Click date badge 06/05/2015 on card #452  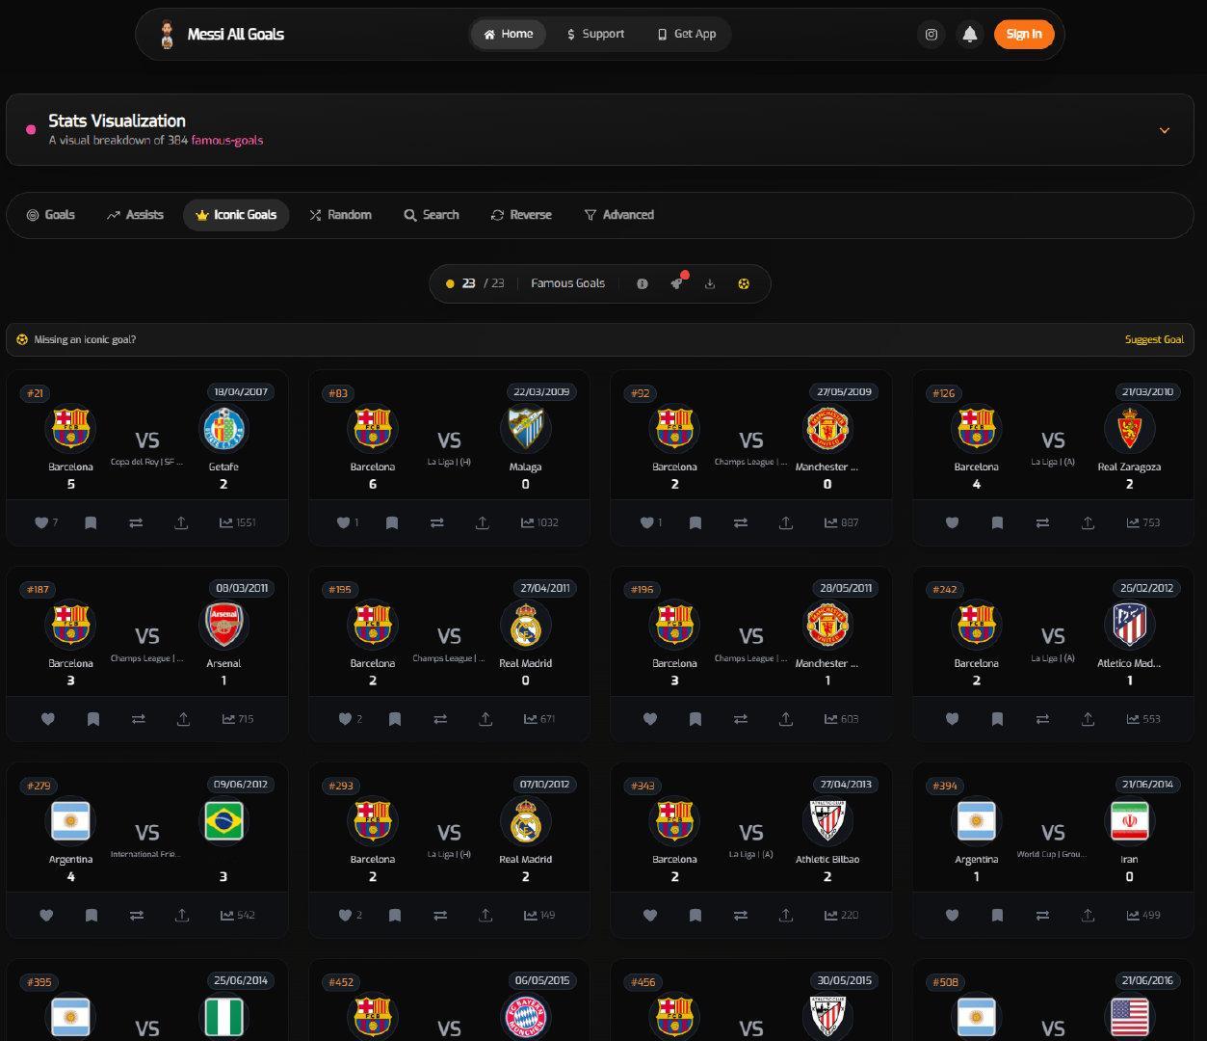pyautogui.click(x=542, y=981)
